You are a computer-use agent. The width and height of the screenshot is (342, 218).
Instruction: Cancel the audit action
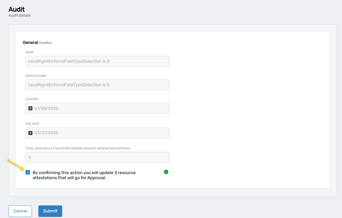20,211
